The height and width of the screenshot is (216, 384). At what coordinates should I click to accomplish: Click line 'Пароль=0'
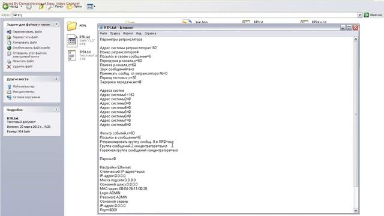click(108, 159)
